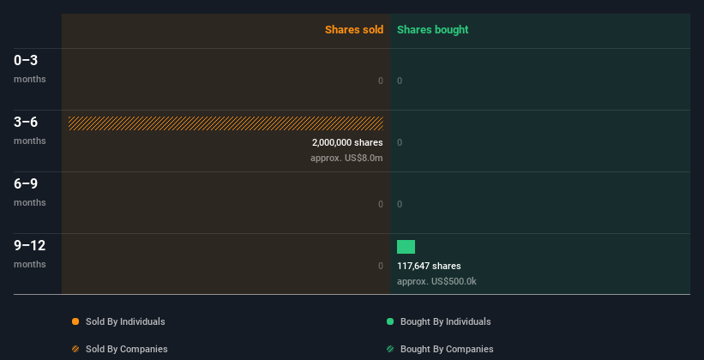Click the orange Sold By Individuals legend dot
This screenshot has width=704, height=360.
coord(75,321)
